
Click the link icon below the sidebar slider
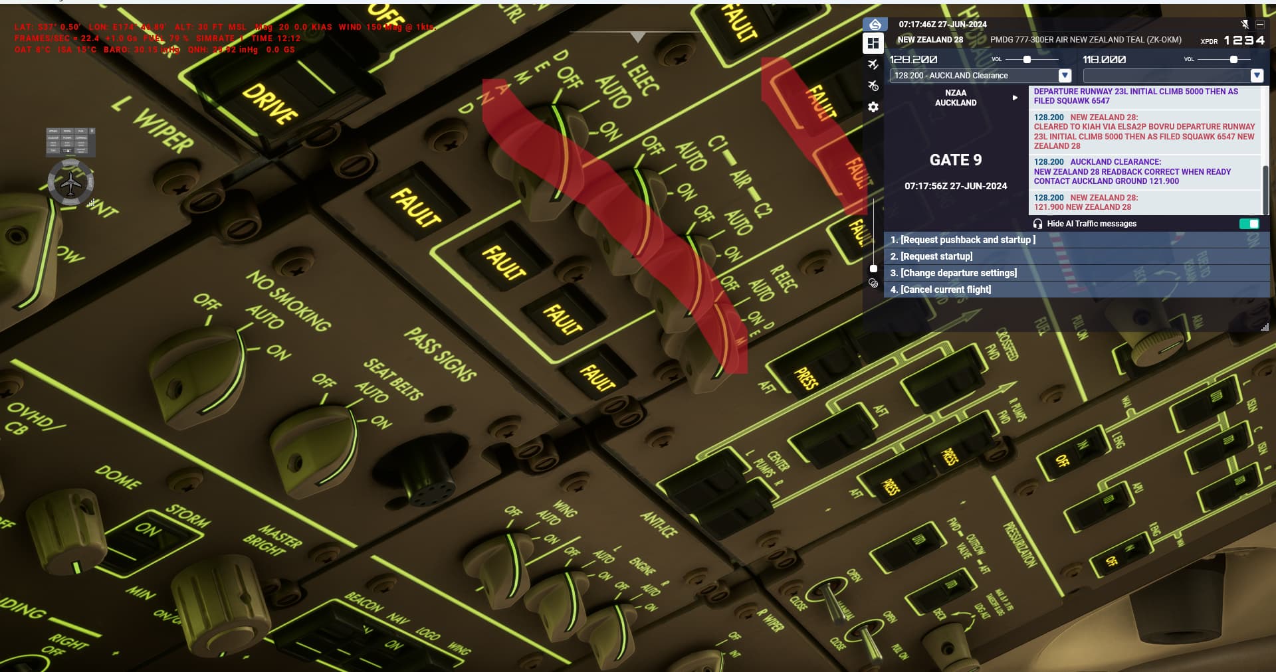873,283
